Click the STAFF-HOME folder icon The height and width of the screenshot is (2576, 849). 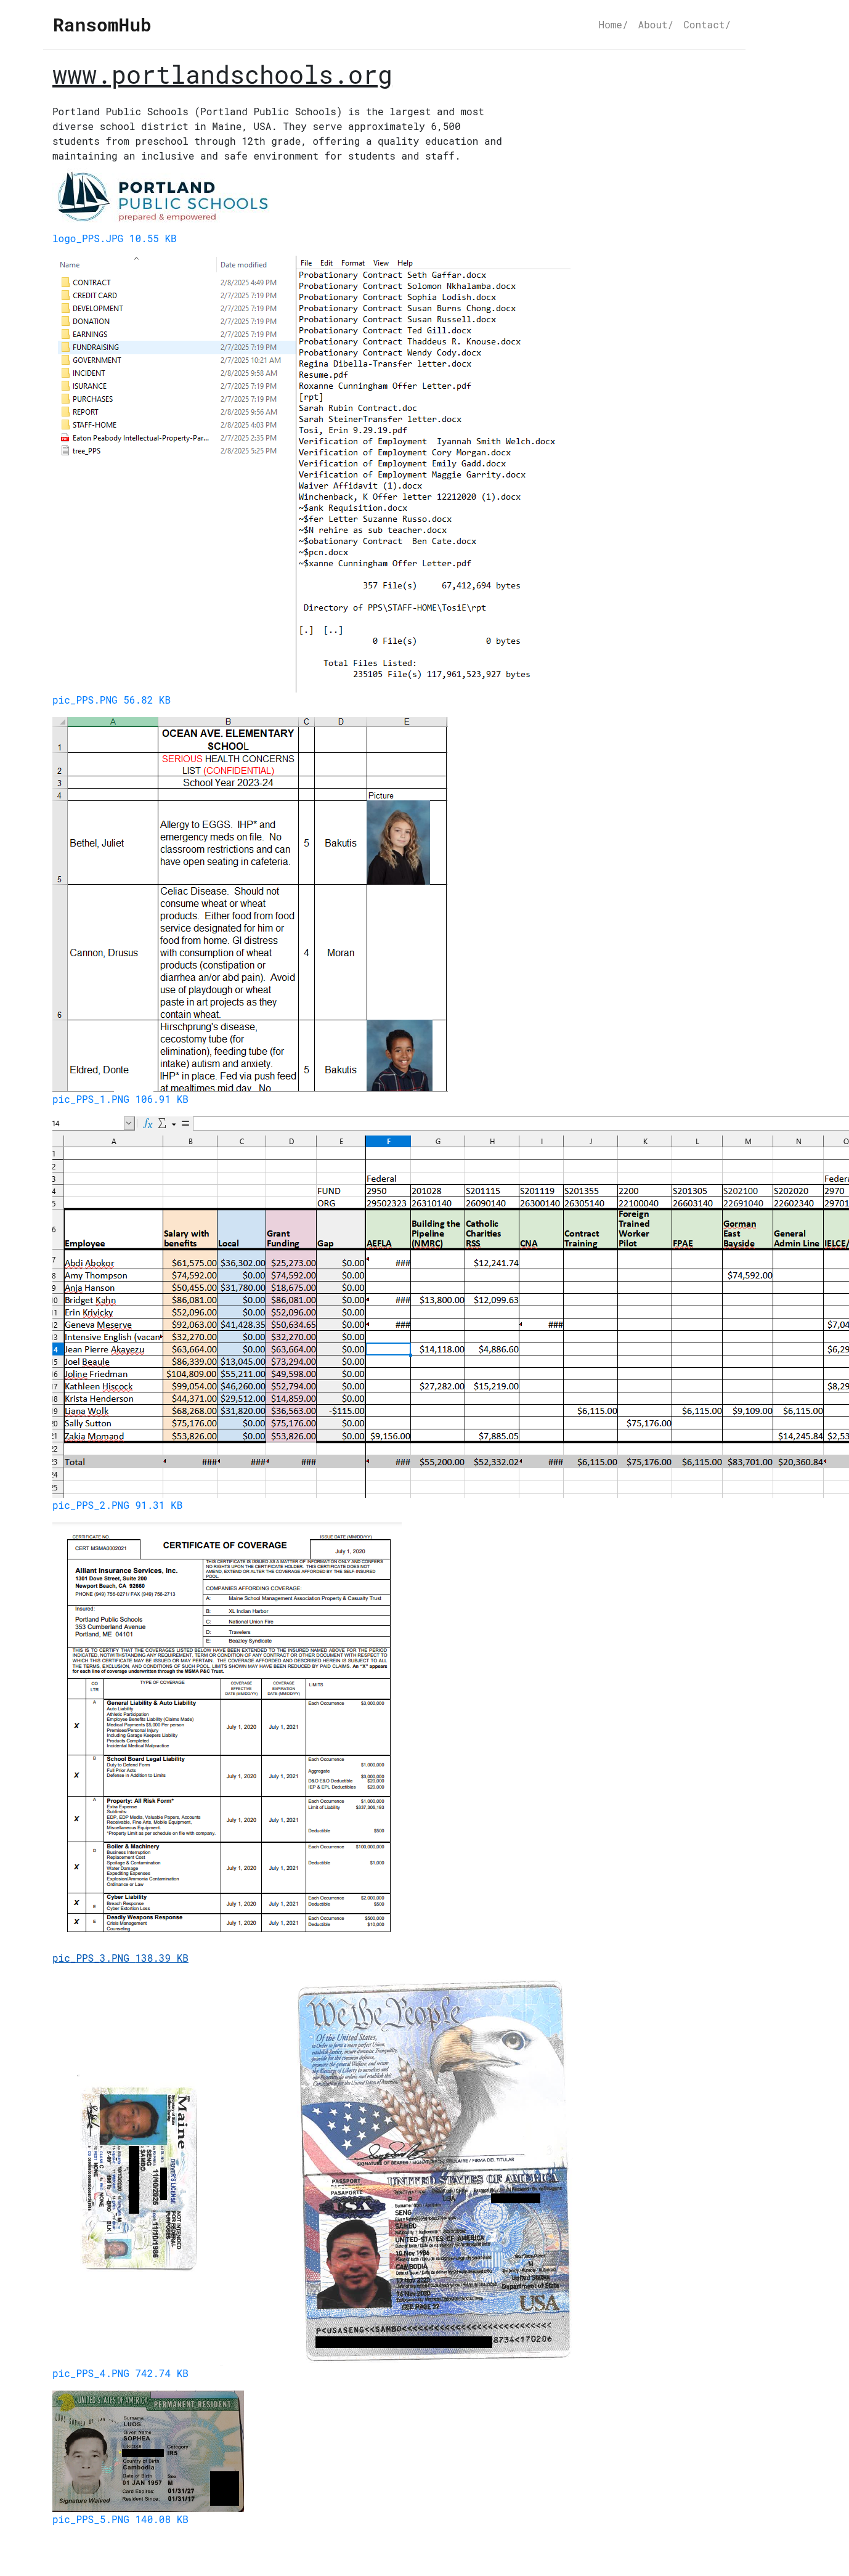tap(65, 425)
